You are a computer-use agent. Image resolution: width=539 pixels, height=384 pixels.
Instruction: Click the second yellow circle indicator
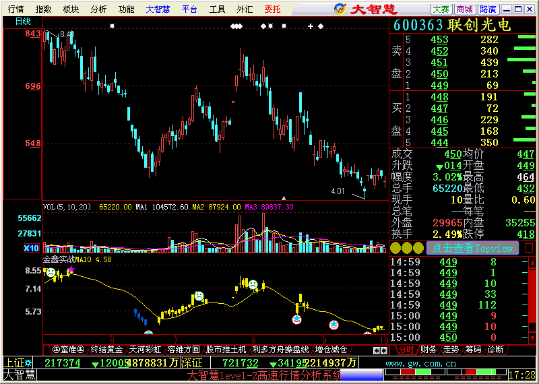coord(407,248)
